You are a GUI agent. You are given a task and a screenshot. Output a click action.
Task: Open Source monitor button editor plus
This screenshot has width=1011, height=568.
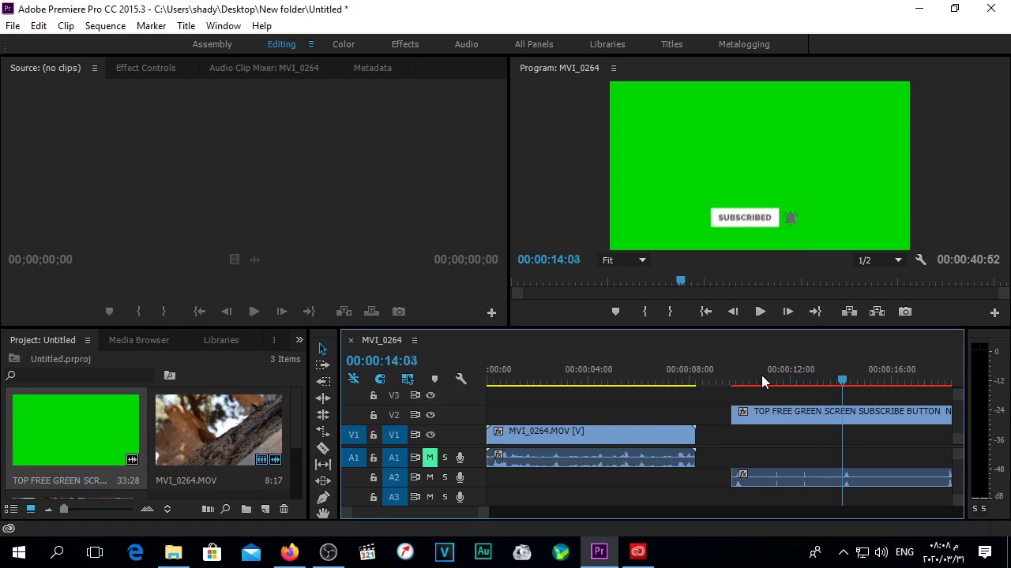tap(491, 312)
